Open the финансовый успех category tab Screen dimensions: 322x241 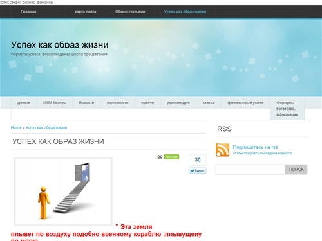pos(245,103)
